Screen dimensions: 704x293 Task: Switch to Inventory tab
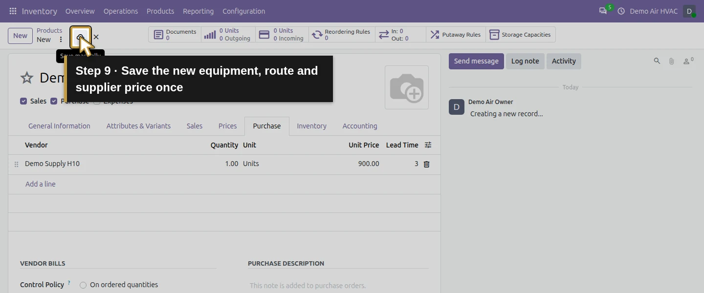click(x=311, y=126)
